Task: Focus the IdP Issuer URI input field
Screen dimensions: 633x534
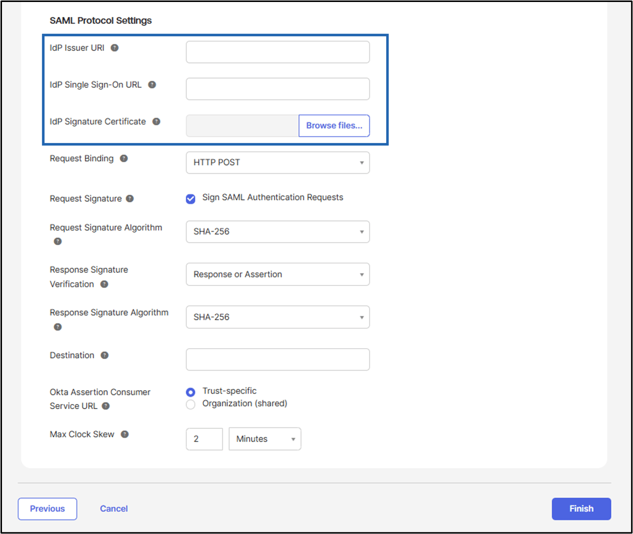Action: tap(278, 52)
